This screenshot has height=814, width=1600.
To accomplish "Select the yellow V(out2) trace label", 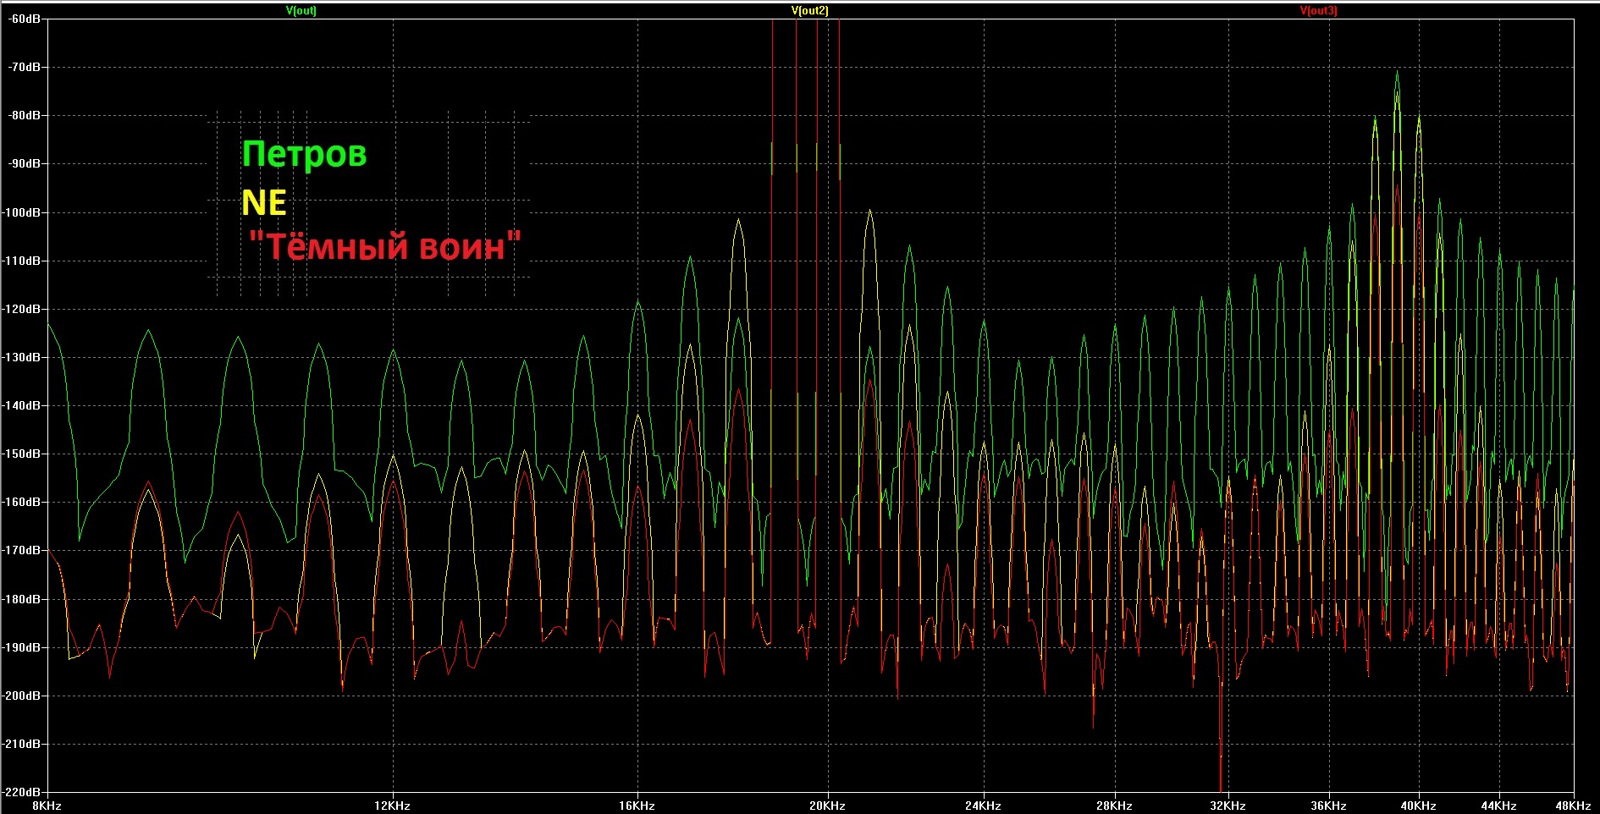I will (810, 11).
